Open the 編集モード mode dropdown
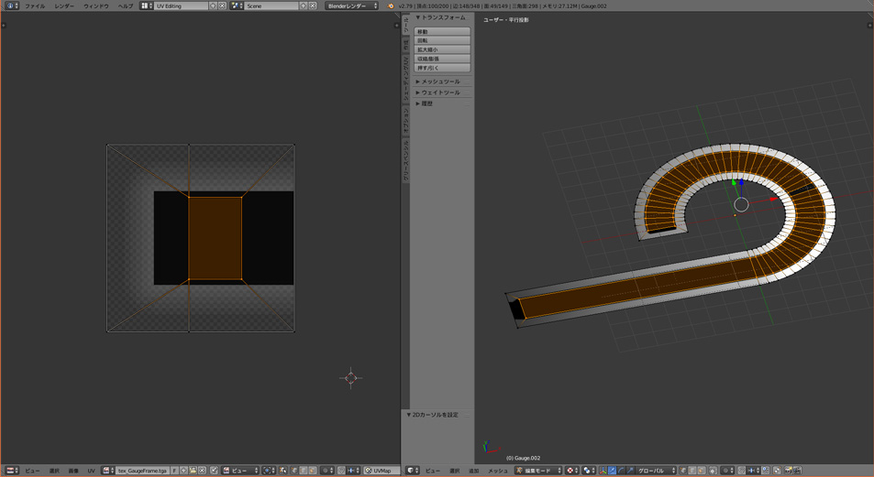Viewport: 874px width, 477px height. click(x=538, y=471)
